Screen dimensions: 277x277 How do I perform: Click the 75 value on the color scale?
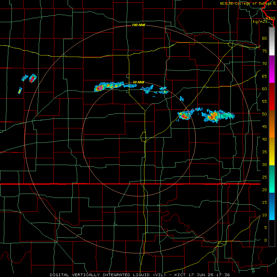click(264, 51)
